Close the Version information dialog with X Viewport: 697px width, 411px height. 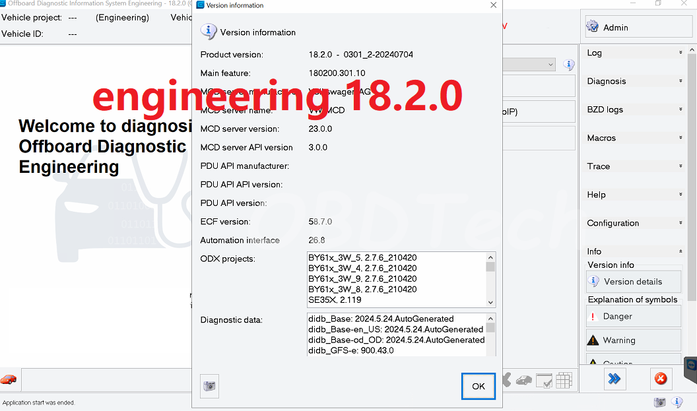(x=494, y=5)
